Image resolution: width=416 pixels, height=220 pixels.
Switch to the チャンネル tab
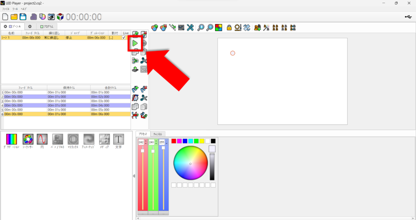[x=157, y=134]
